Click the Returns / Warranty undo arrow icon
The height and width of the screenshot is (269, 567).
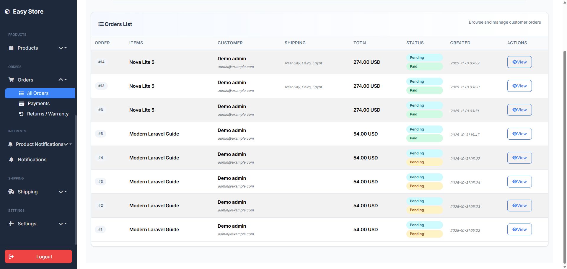coord(21,114)
